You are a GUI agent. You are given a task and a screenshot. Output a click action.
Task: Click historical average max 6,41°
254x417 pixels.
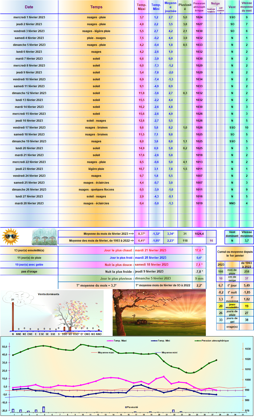pyautogui.click(x=141, y=241)
